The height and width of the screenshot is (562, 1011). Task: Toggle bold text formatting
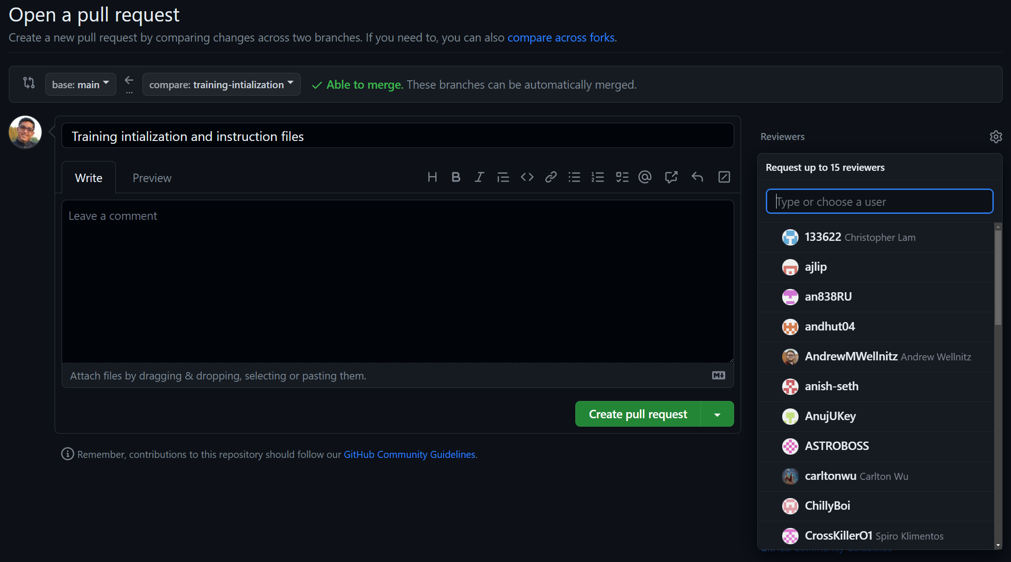456,177
